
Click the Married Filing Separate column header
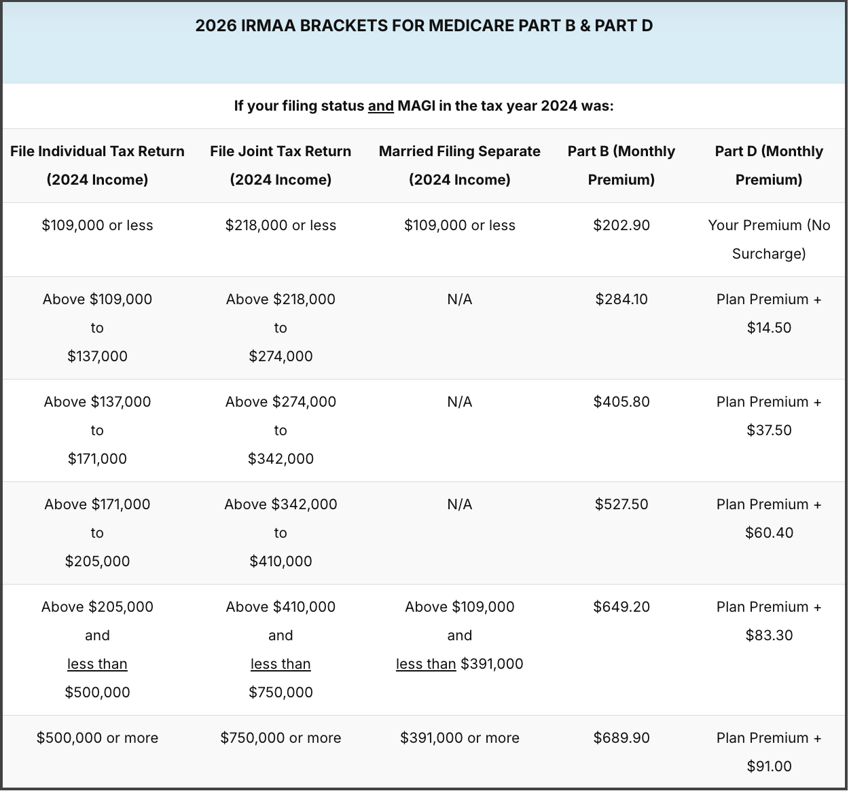(459, 165)
